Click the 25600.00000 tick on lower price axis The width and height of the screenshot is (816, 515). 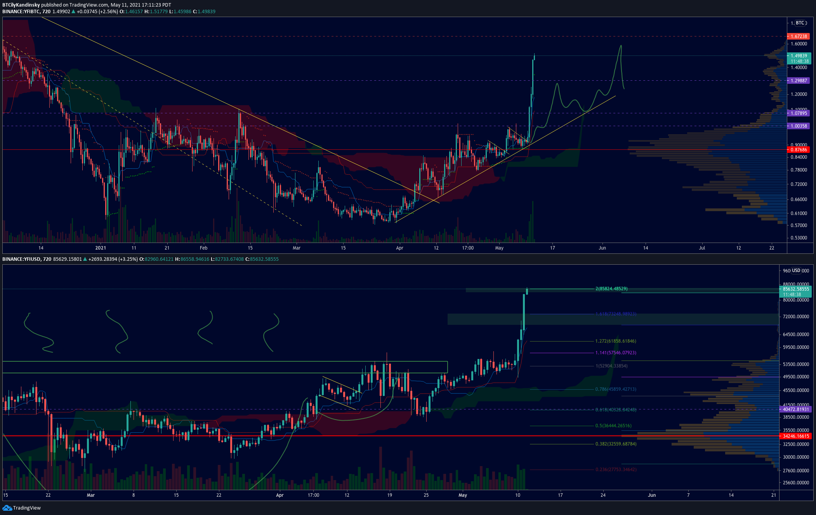(796, 483)
